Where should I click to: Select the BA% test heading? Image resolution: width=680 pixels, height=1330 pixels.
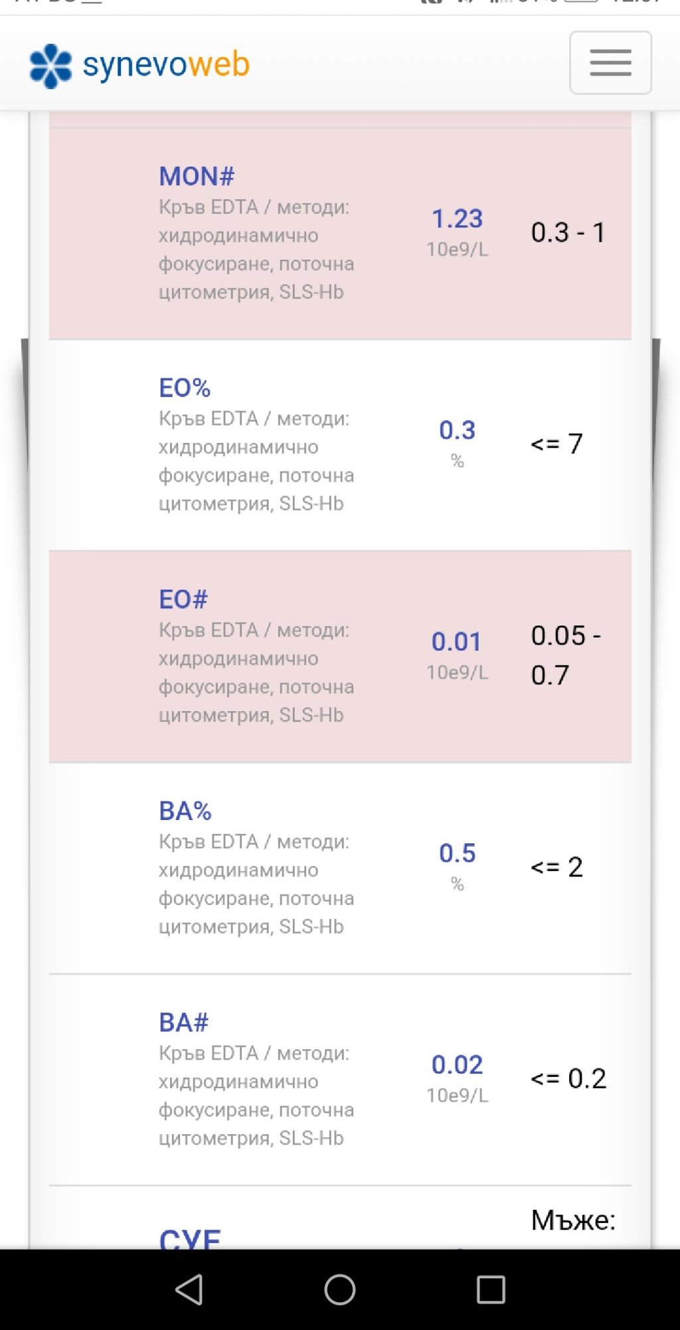[x=185, y=811]
